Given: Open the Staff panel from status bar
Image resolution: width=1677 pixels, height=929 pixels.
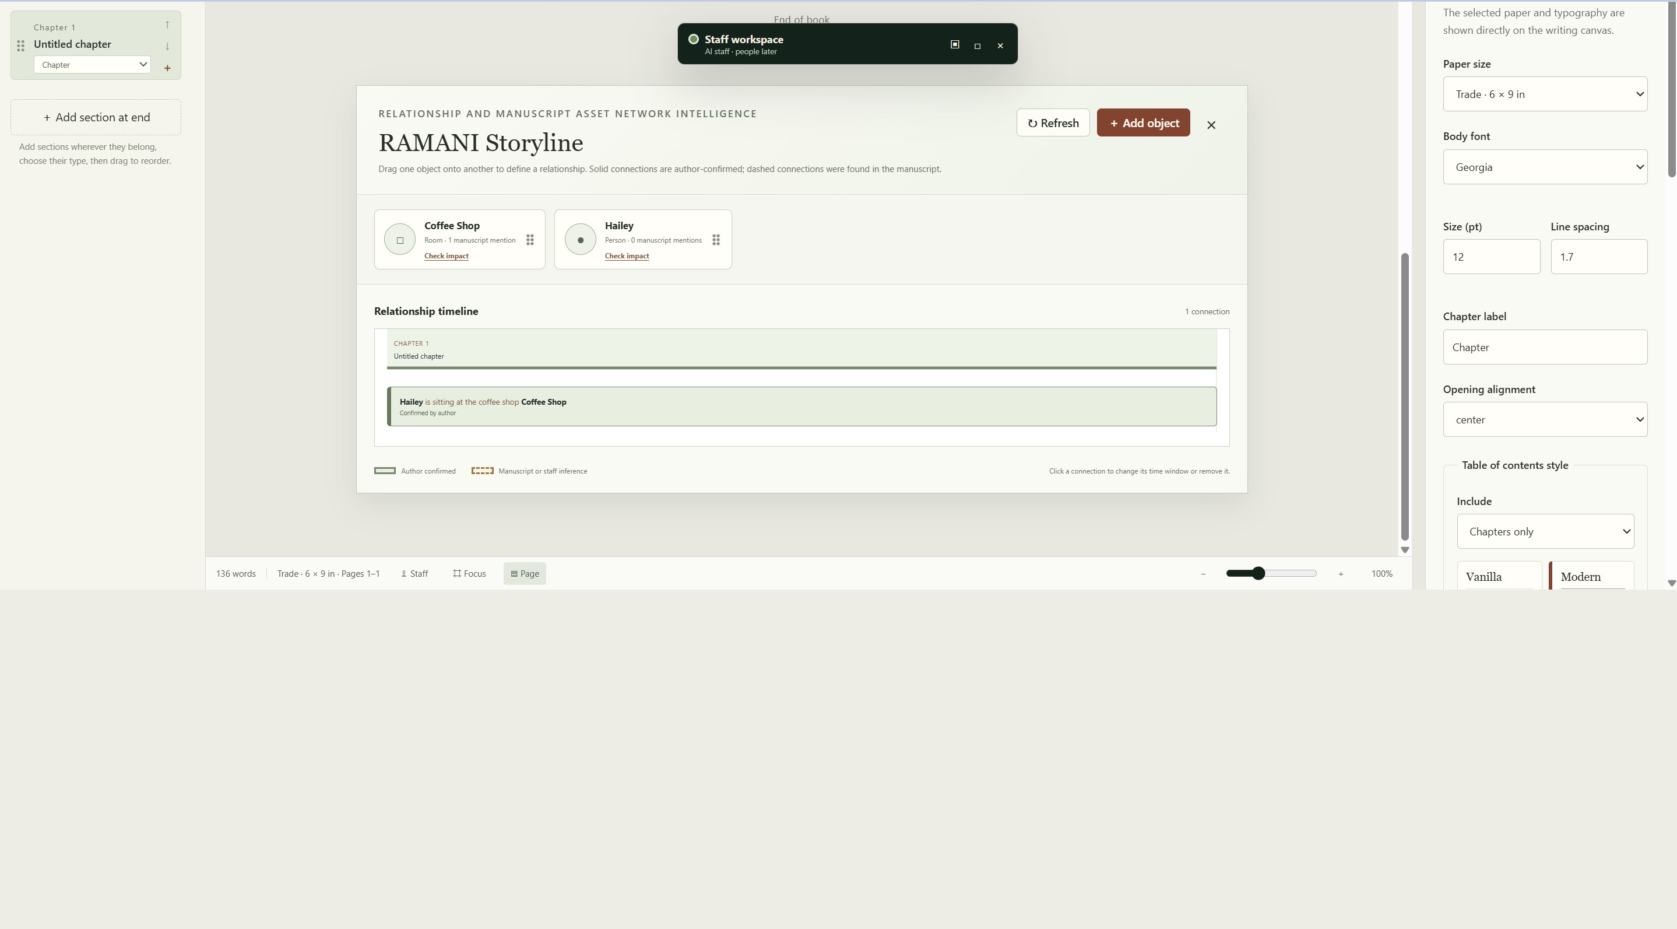Looking at the screenshot, I should [x=414, y=574].
